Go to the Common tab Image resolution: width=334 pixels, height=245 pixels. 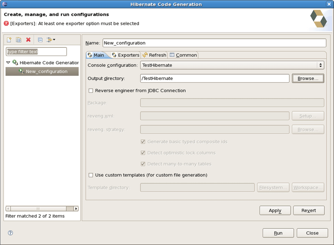[183, 55]
